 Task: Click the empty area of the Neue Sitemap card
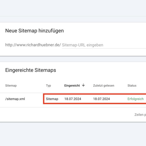click(x=107, y=31)
